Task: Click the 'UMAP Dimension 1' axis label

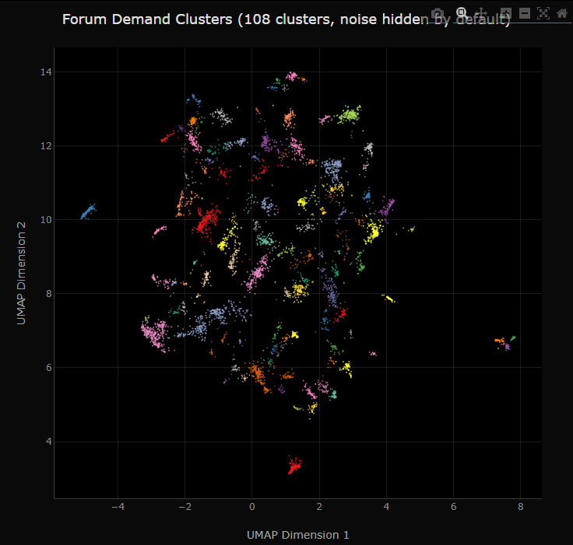Action: [298, 535]
